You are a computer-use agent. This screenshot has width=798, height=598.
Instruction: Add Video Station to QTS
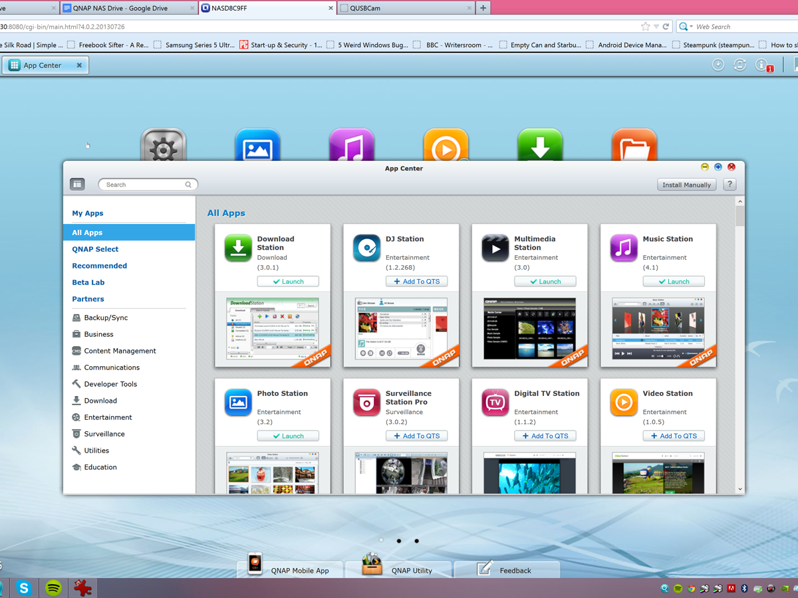click(x=674, y=436)
